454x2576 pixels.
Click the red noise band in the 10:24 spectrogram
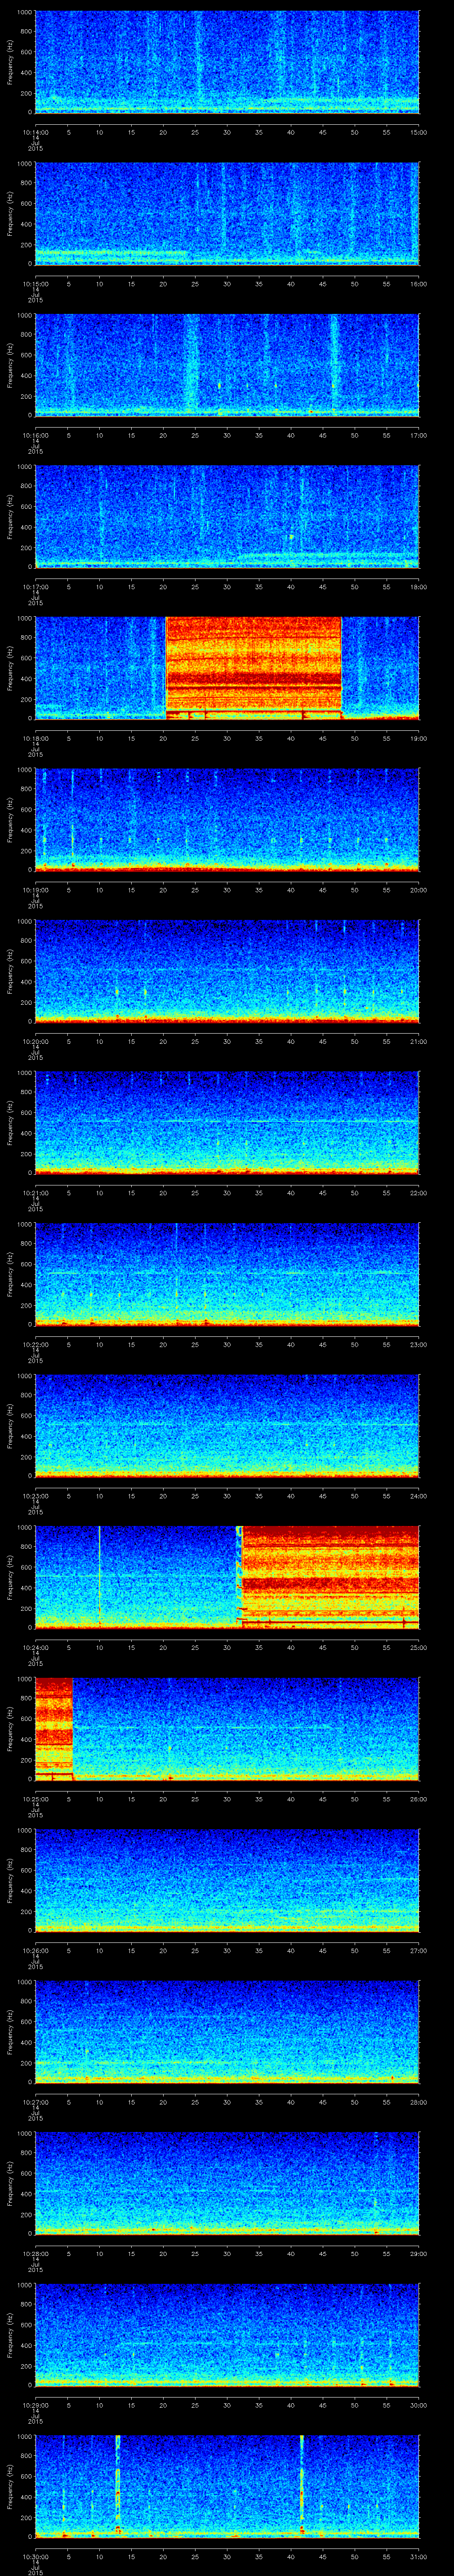330,1577
